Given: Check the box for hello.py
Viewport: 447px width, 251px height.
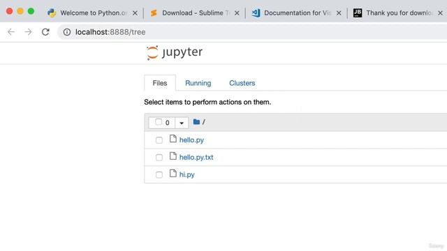Looking at the screenshot, I should point(159,140).
